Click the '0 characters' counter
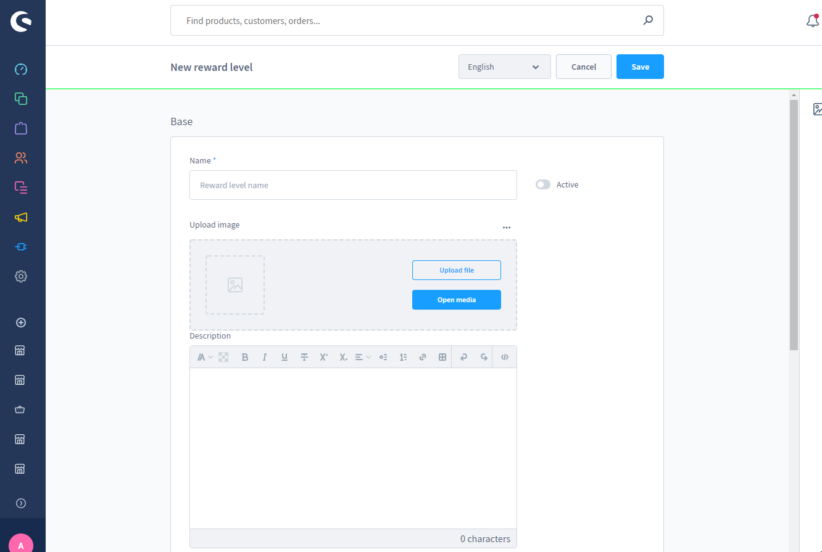This screenshot has width=822, height=552. click(485, 538)
